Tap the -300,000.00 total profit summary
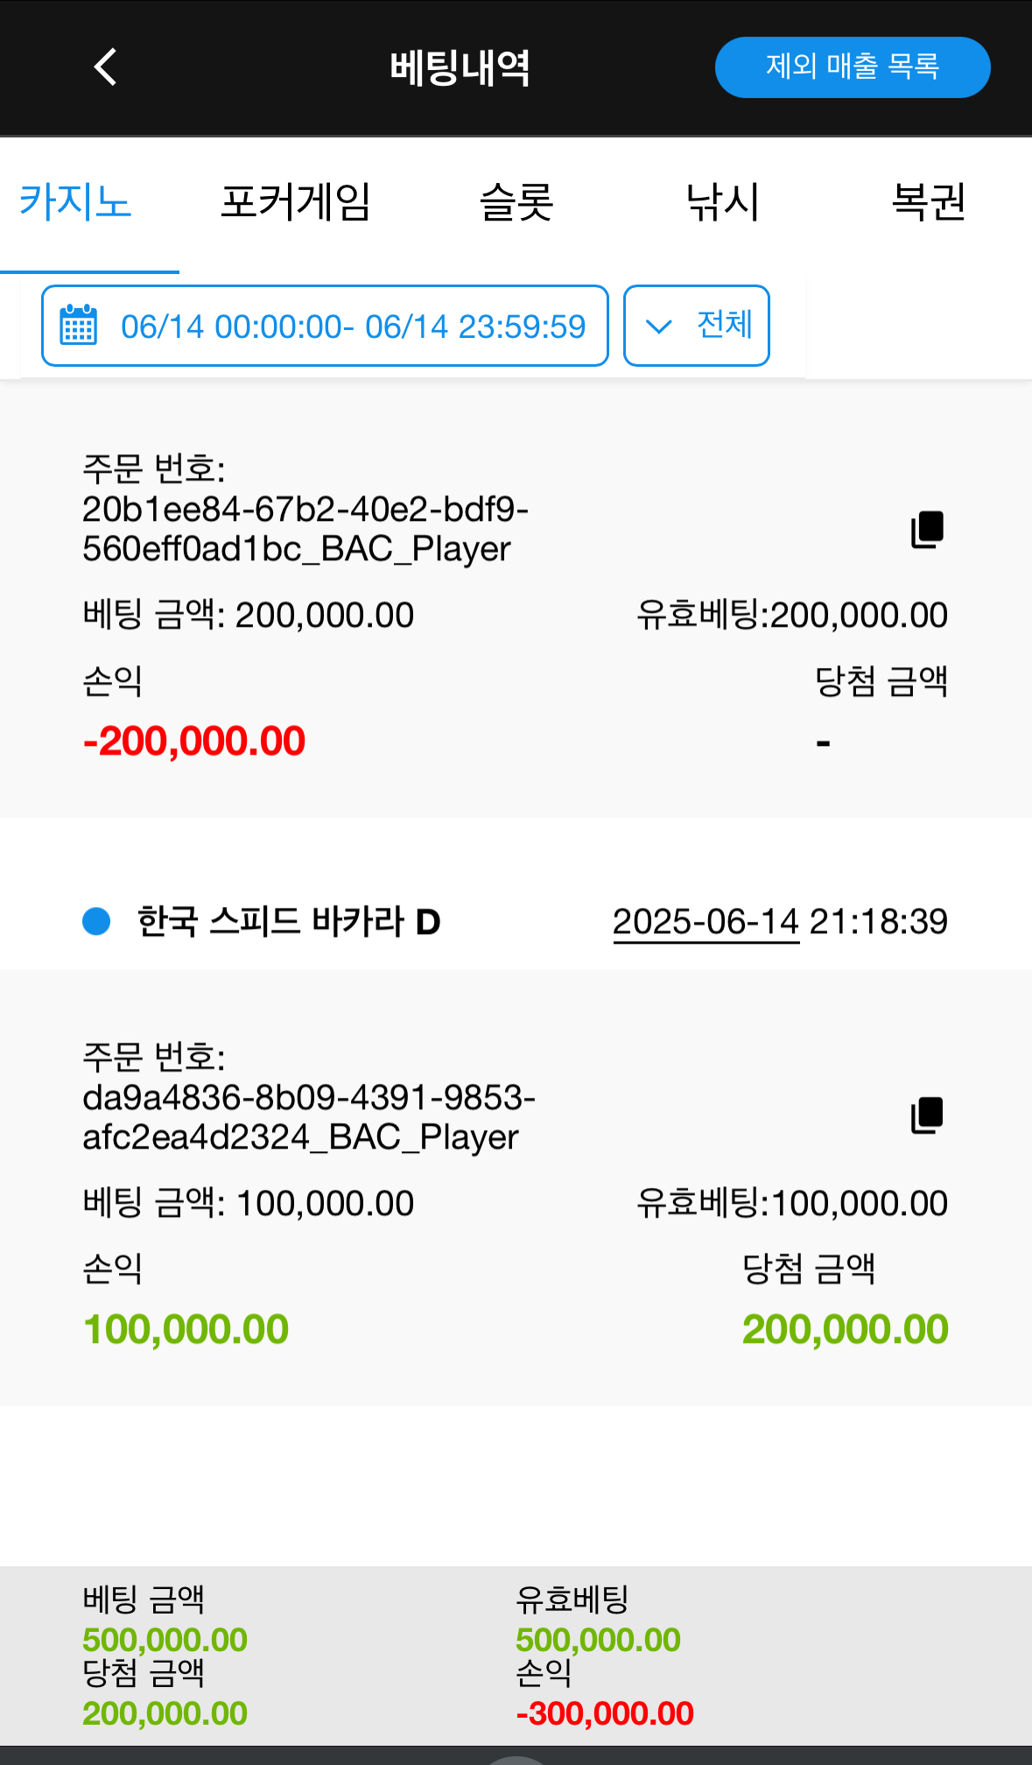Screen dimensions: 1032x1765 (x=605, y=1713)
